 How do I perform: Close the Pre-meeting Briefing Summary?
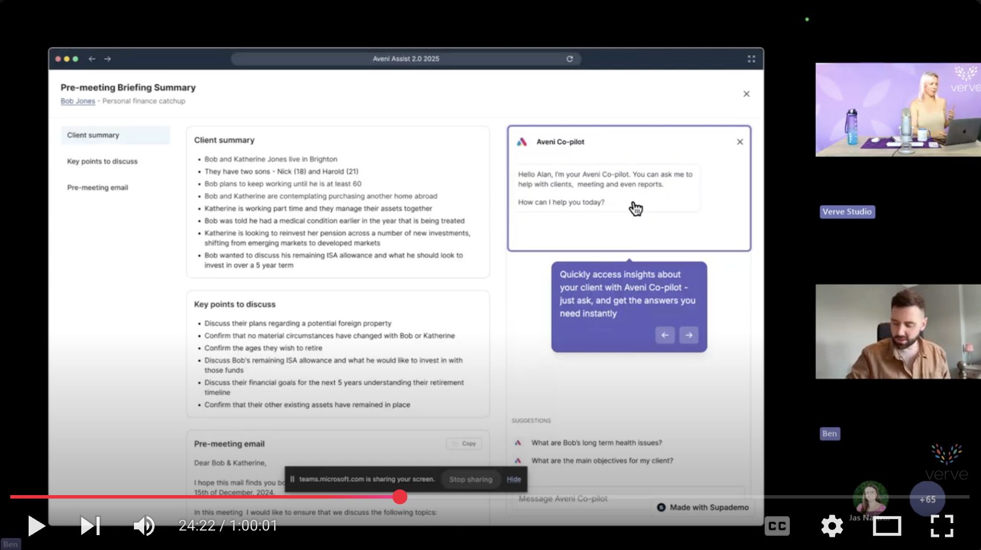tap(746, 94)
